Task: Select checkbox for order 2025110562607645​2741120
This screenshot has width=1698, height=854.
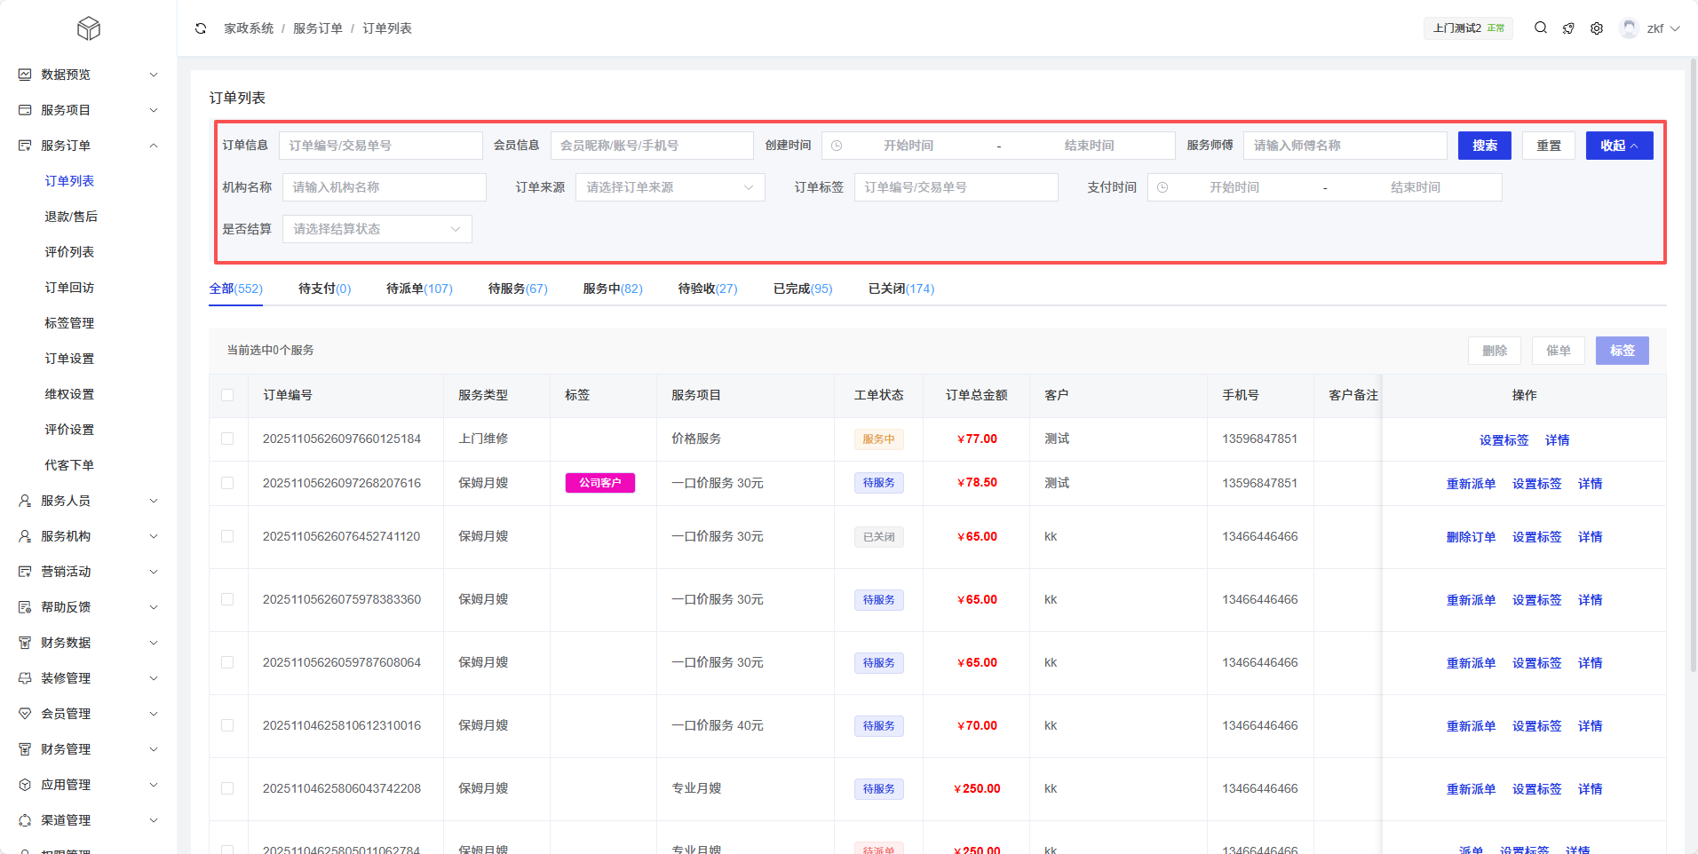Action: (227, 536)
